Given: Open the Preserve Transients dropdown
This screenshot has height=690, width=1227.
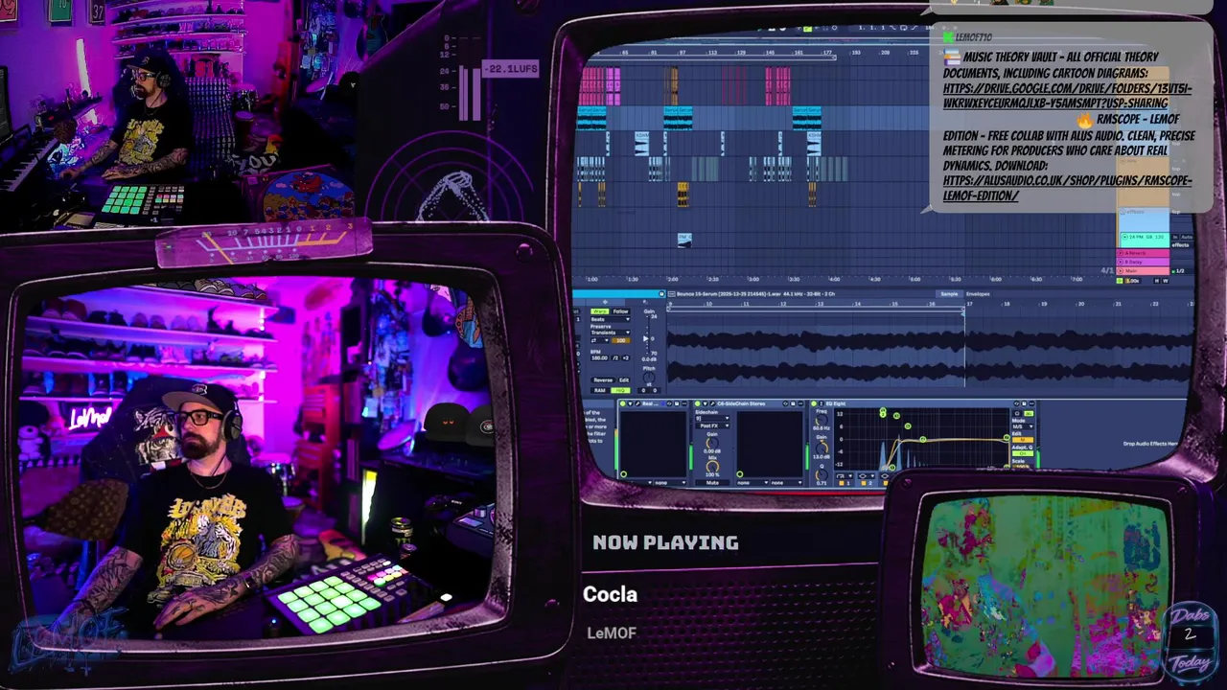Looking at the screenshot, I should pyautogui.click(x=610, y=333).
